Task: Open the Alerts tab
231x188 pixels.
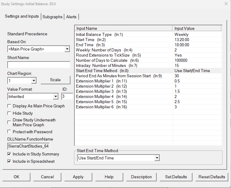Action: (x=72, y=17)
